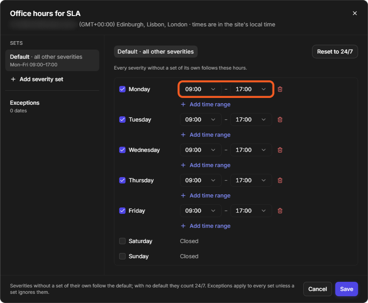368x303 pixels.
Task: Click the 'Every severity without a set' description
Action: (180, 68)
